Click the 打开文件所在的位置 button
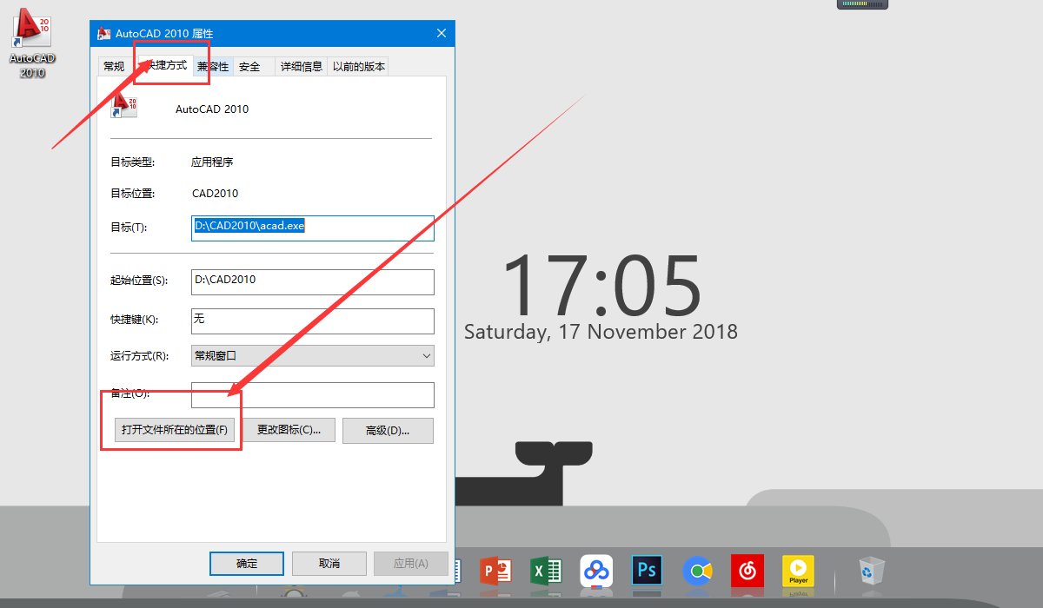Viewport: 1043px width, 608px height. coord(175,430)
